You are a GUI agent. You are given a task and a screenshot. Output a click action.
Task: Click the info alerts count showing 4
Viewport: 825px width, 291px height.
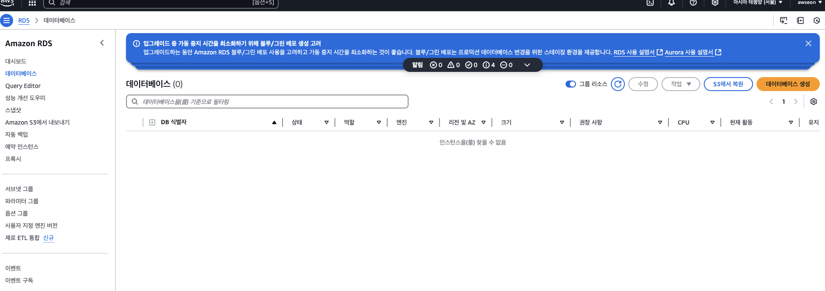click(489, 65)
